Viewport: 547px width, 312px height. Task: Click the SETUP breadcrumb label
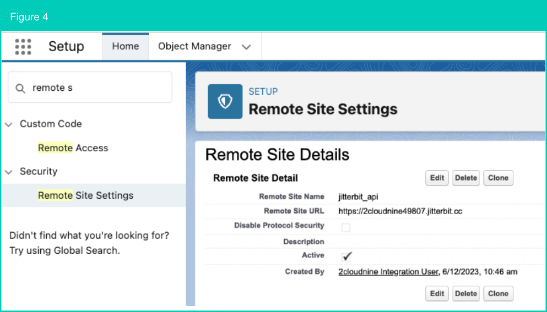263,91
